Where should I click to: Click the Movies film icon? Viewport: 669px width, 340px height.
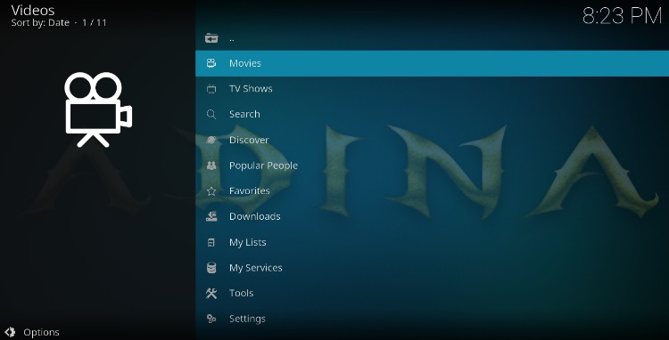[211, 63]
